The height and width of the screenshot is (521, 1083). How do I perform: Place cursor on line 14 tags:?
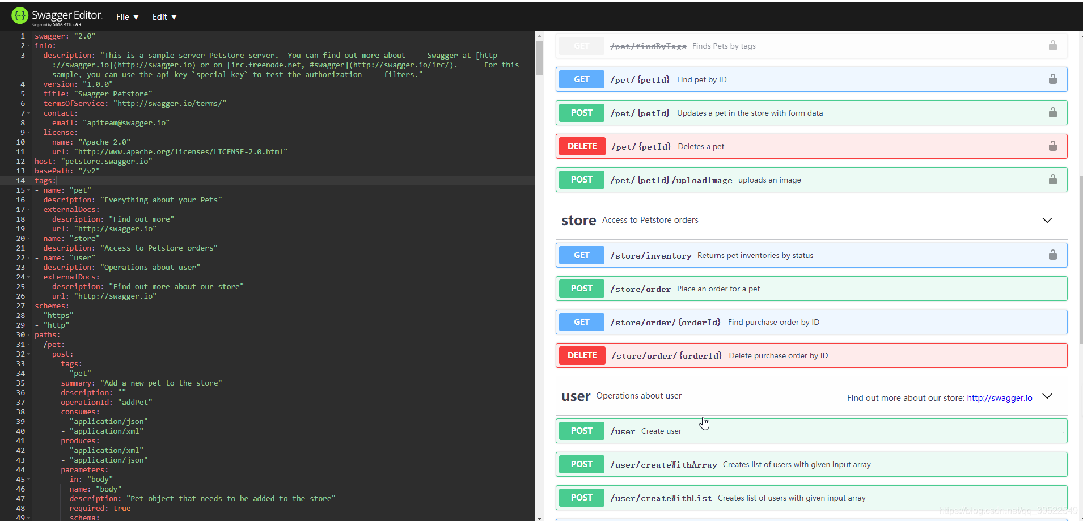coord(46,181)
